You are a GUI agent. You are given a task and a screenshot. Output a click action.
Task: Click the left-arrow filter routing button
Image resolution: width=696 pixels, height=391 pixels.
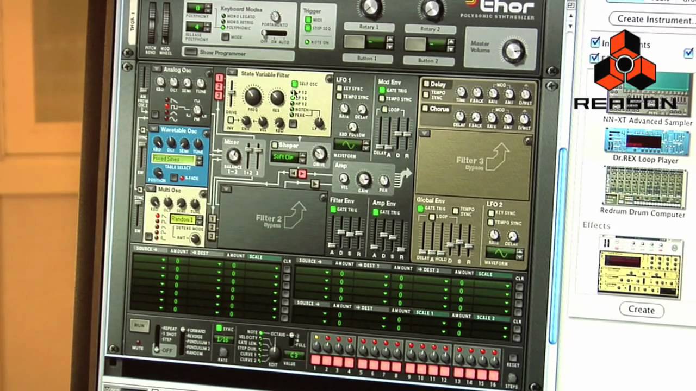tap(293, 173)
